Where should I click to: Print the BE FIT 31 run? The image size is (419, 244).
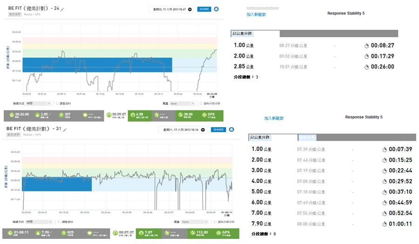(x=232, y=129)
